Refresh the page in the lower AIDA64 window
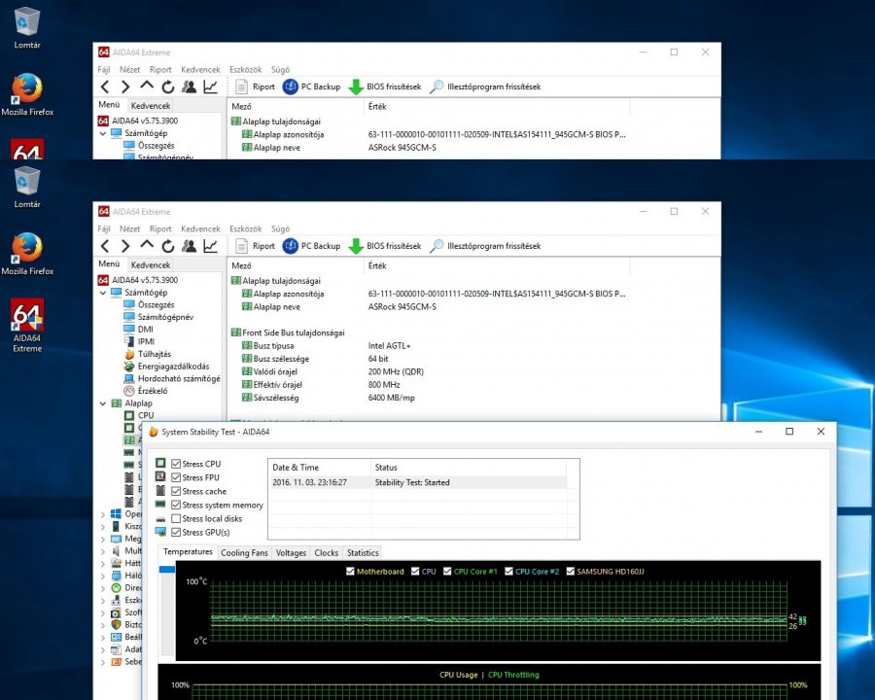This screenshot has height=700, width=875. click(168, 246)
